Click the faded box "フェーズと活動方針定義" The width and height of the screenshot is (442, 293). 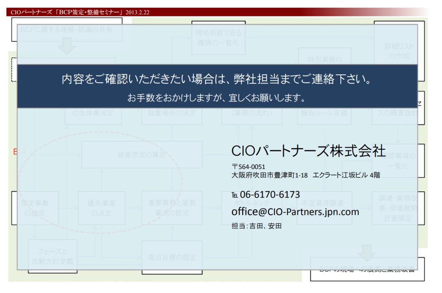tap(52, 256)
